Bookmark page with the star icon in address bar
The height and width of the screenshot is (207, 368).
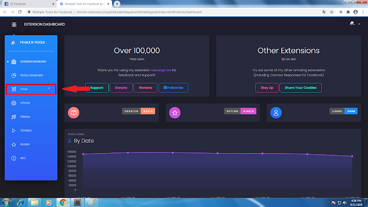pyautogui.click(x=332, y=12)
